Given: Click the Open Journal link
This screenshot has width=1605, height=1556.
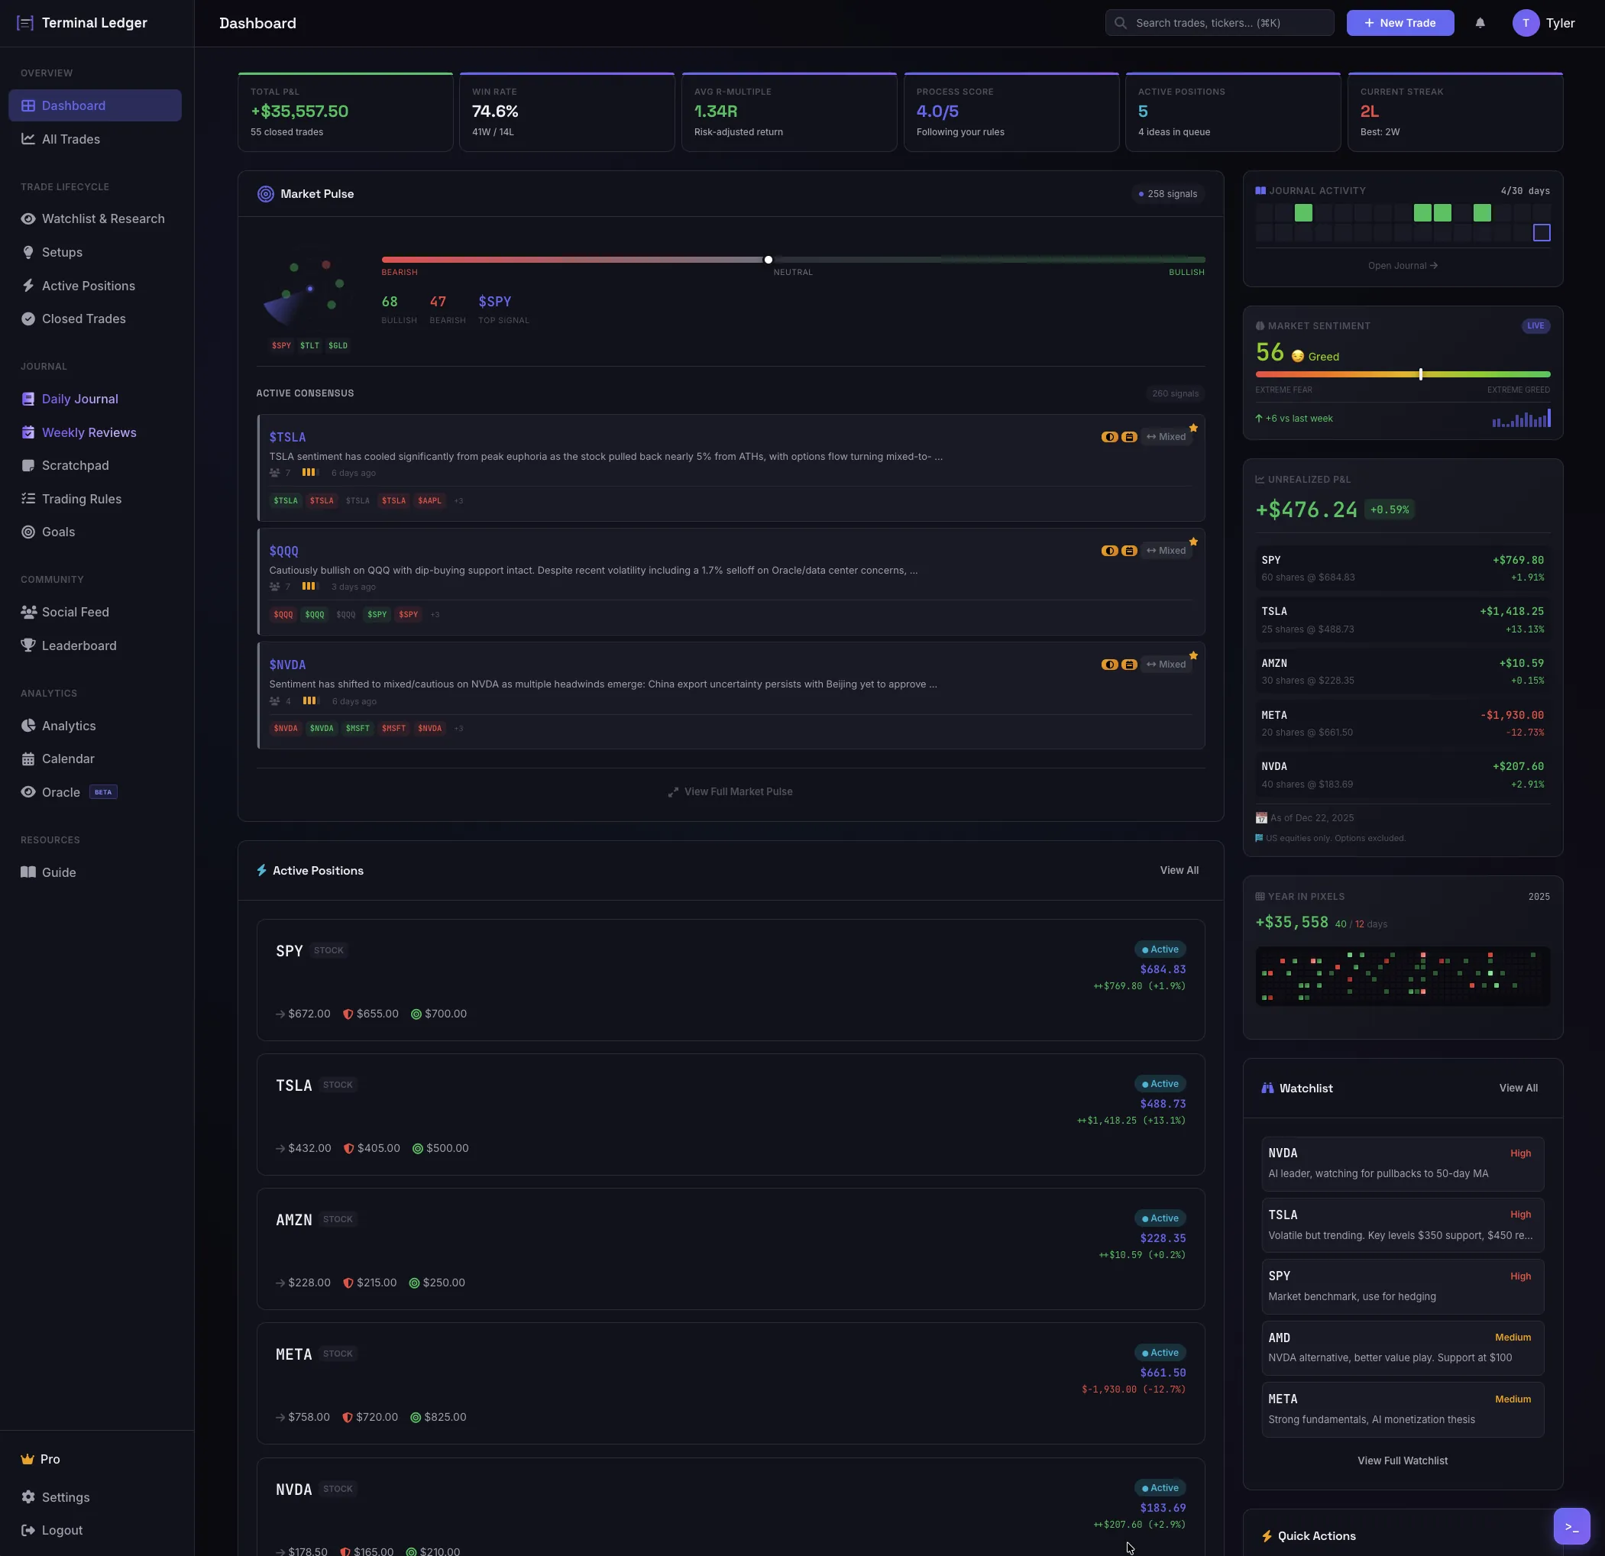Looking at the screenshot, I should point(1402,265).
